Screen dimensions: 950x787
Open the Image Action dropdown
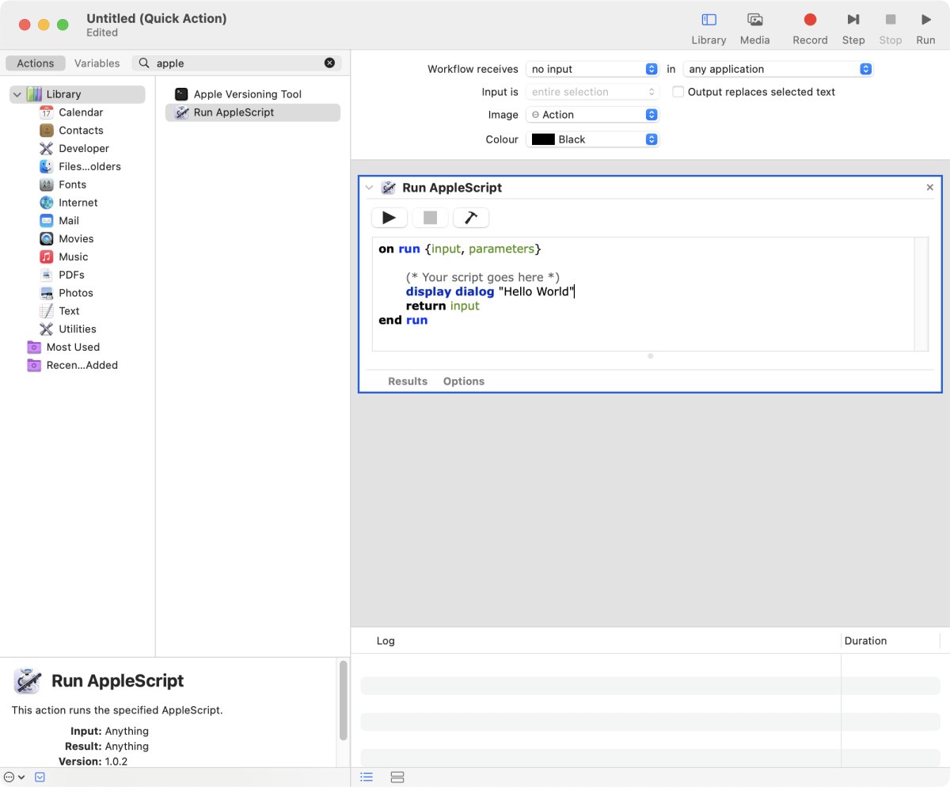(592, 115)
